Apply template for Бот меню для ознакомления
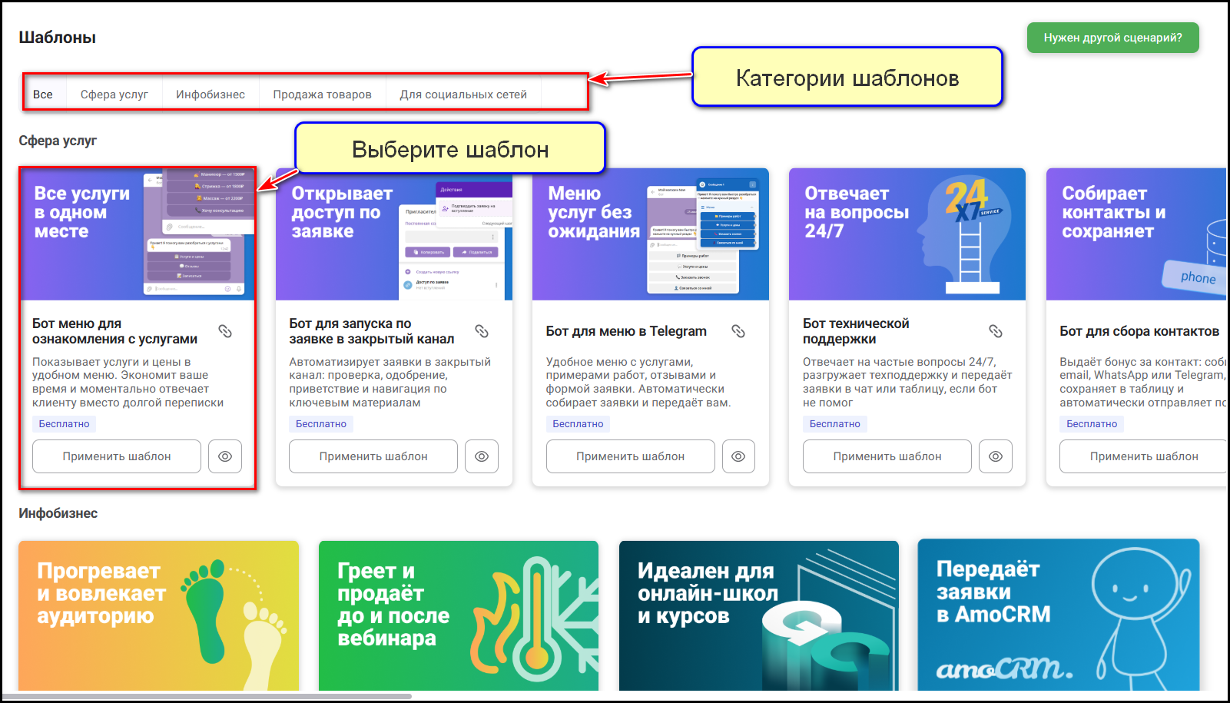The width and height of the screenshot is (1230, 703). [x=117, y=456]
